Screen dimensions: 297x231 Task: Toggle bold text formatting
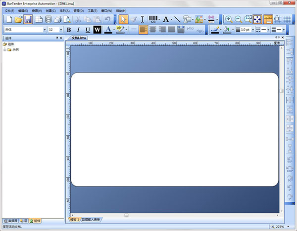point(69,30)
